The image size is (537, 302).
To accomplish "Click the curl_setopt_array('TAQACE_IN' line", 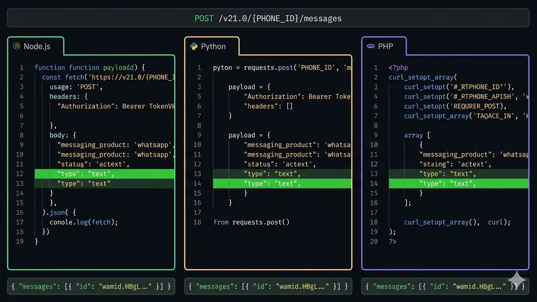I will click(466, 116).
